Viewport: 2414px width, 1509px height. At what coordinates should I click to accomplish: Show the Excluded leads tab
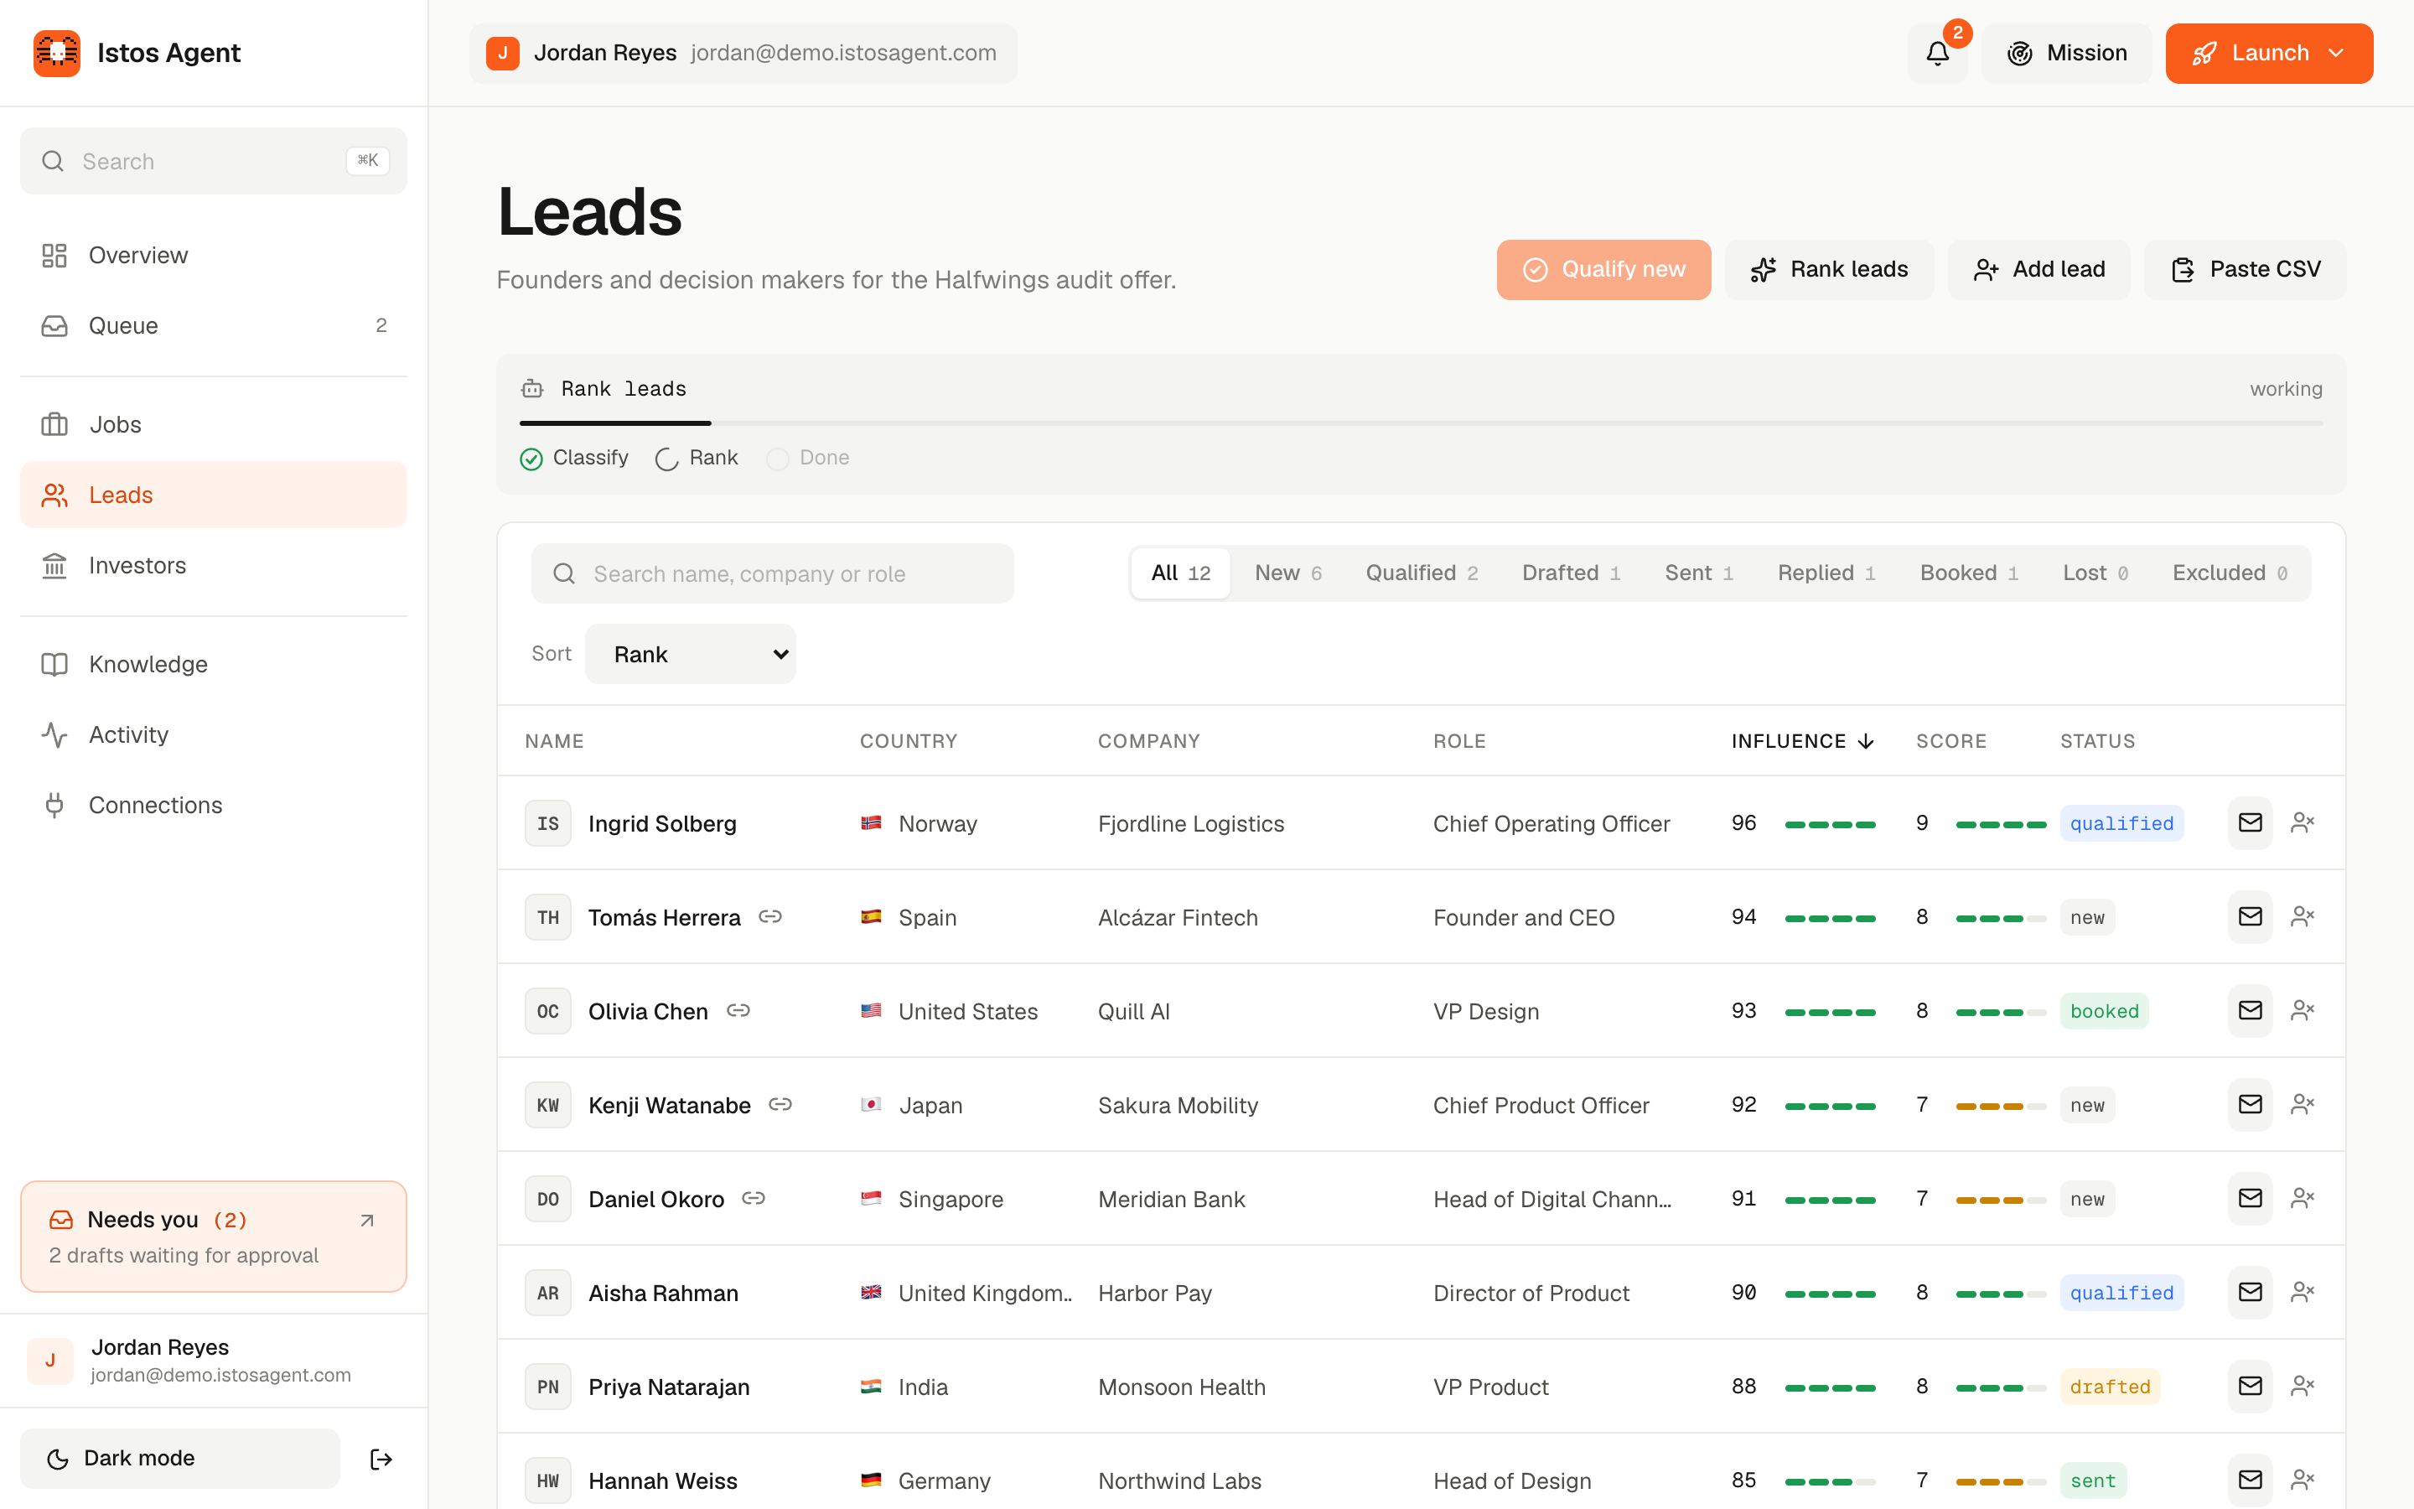coord(2230,573)
